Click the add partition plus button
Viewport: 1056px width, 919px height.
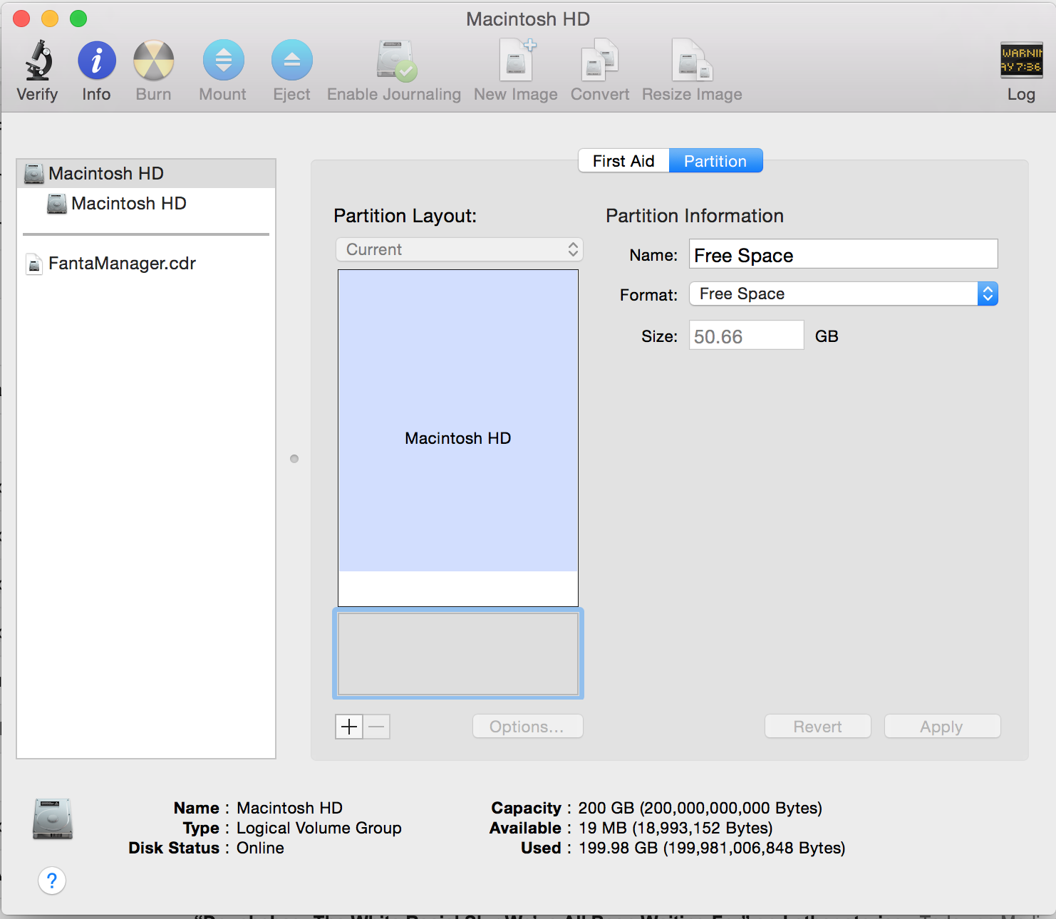click(x=349, y=727)
